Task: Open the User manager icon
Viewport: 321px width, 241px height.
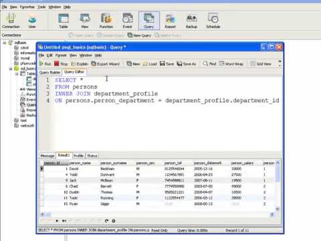Action: (32, 21)
